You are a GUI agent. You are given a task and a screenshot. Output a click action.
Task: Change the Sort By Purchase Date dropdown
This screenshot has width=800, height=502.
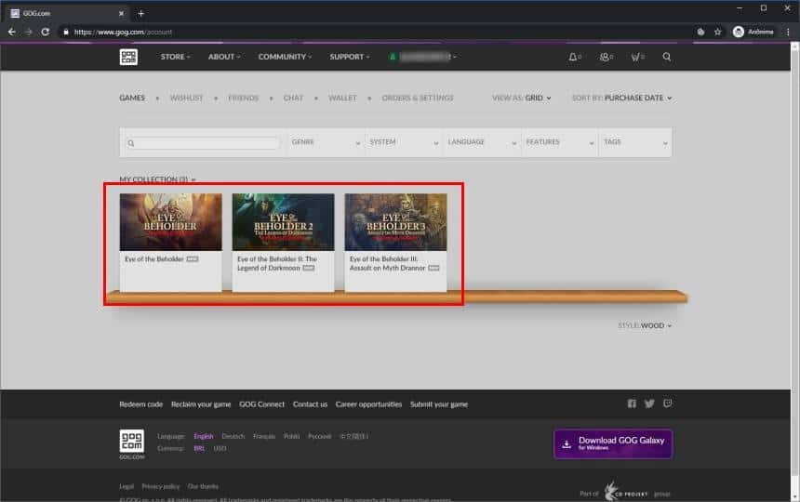coord(622,98)
